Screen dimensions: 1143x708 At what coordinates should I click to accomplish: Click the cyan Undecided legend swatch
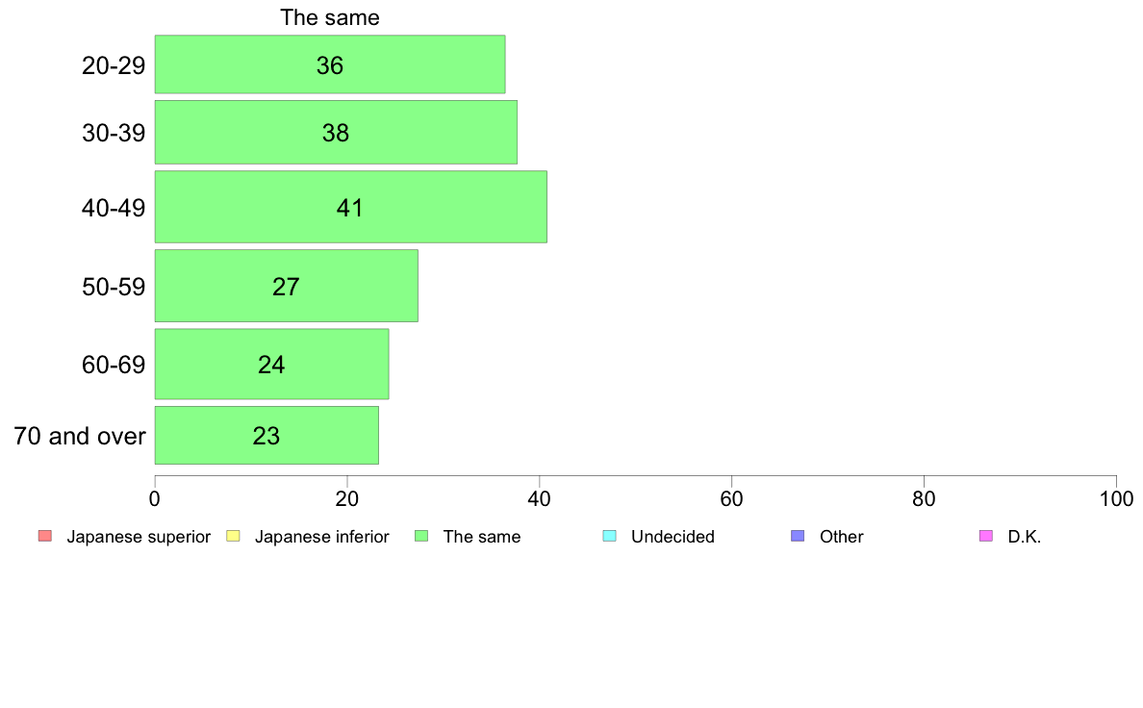point(609,536)
